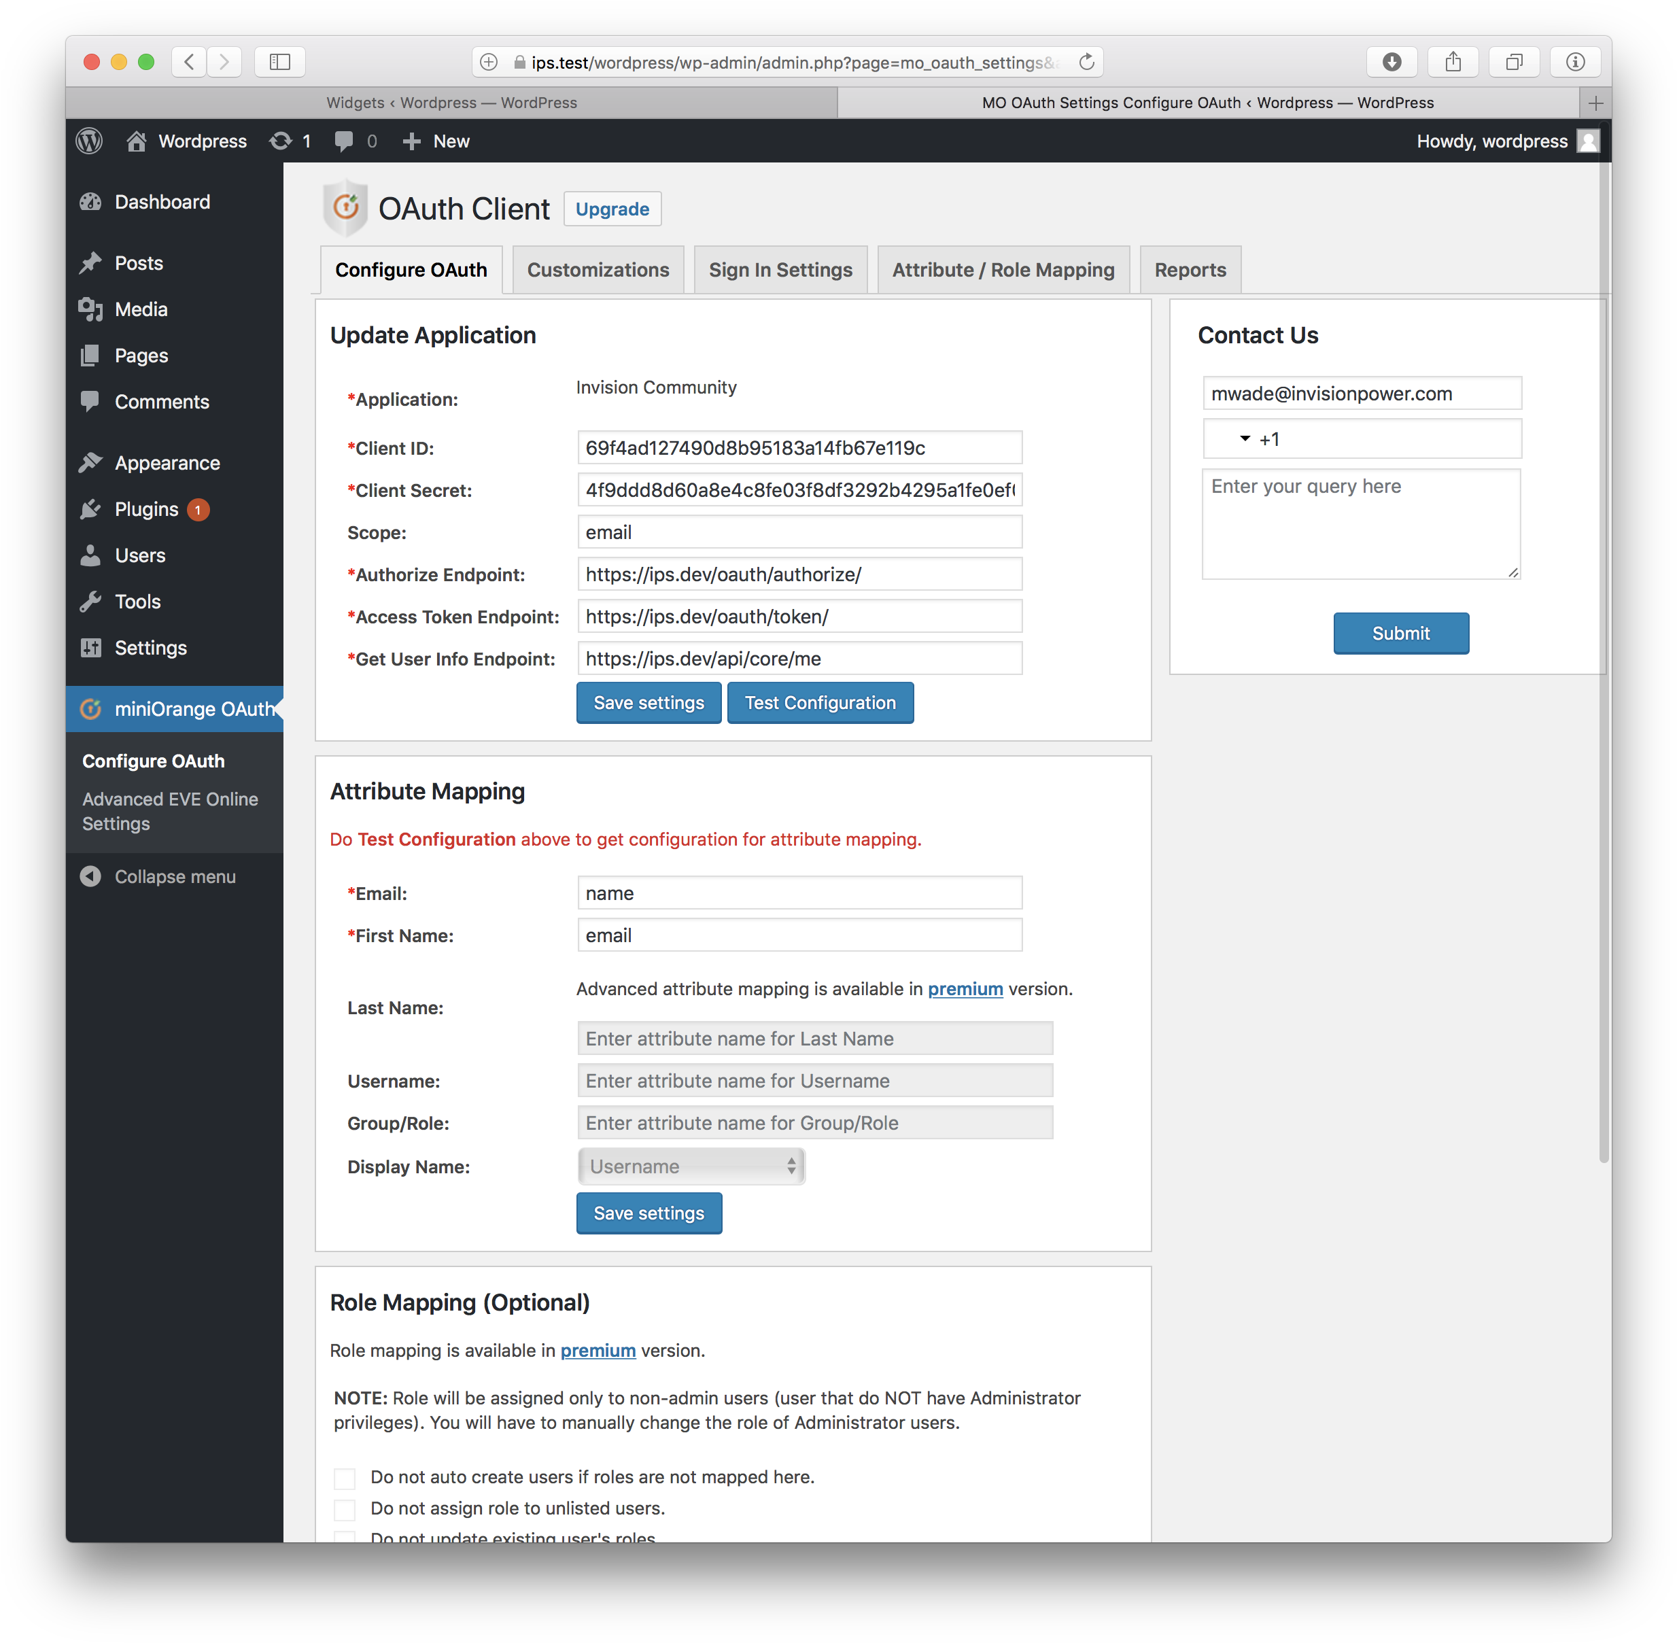Reload the page with Safari's refresh icon
Viewport: 1677px width, 1643px height.
pos(1087,62)
